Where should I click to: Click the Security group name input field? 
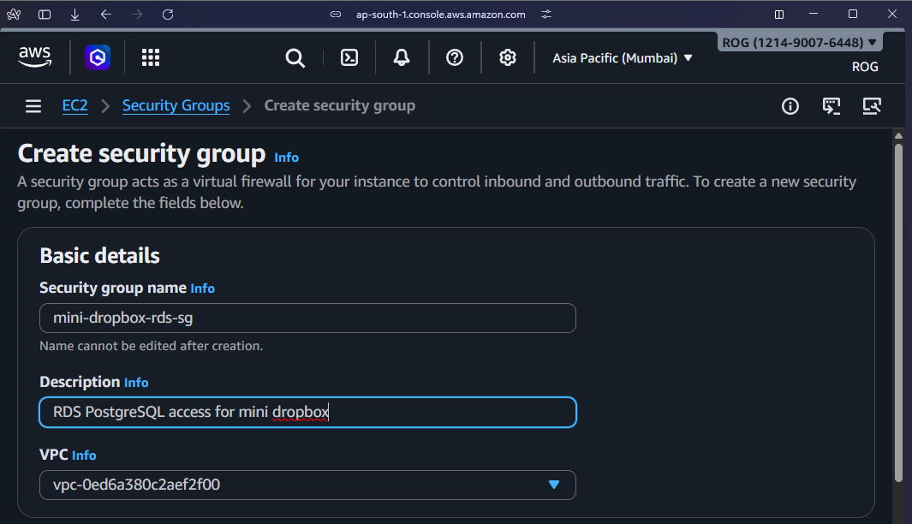(x=307, y=318)
